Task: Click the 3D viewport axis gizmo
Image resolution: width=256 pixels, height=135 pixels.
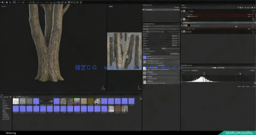Action: coord(103,88)
